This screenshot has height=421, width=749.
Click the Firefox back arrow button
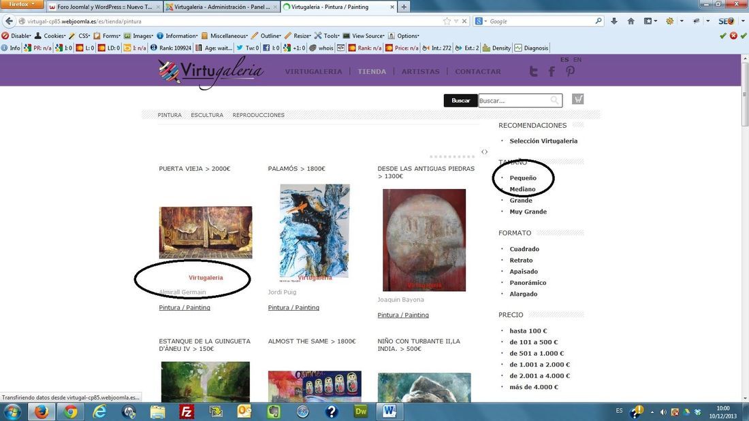coord(9,21)
